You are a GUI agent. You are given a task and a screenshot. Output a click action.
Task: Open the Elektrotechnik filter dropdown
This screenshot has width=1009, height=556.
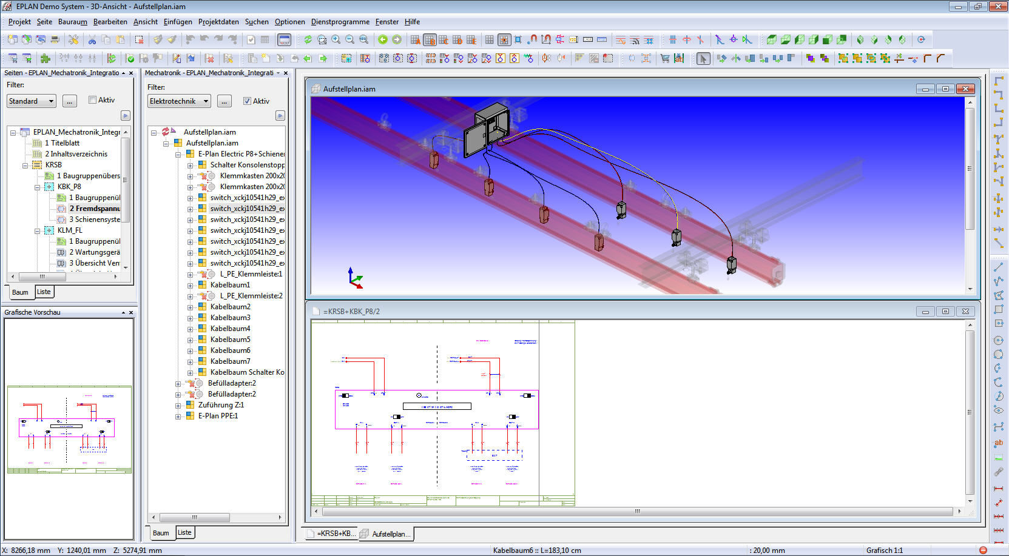tap(179, 101)
